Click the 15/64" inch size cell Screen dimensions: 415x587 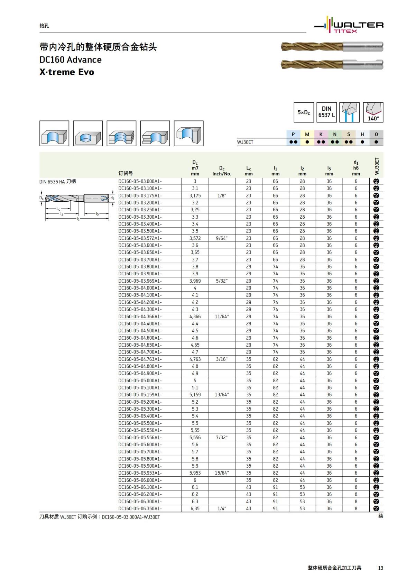click(222, 473)
